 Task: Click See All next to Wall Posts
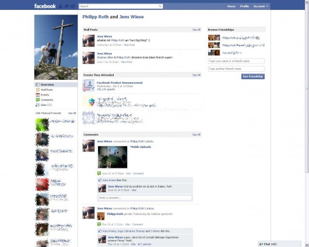[196, 30]
